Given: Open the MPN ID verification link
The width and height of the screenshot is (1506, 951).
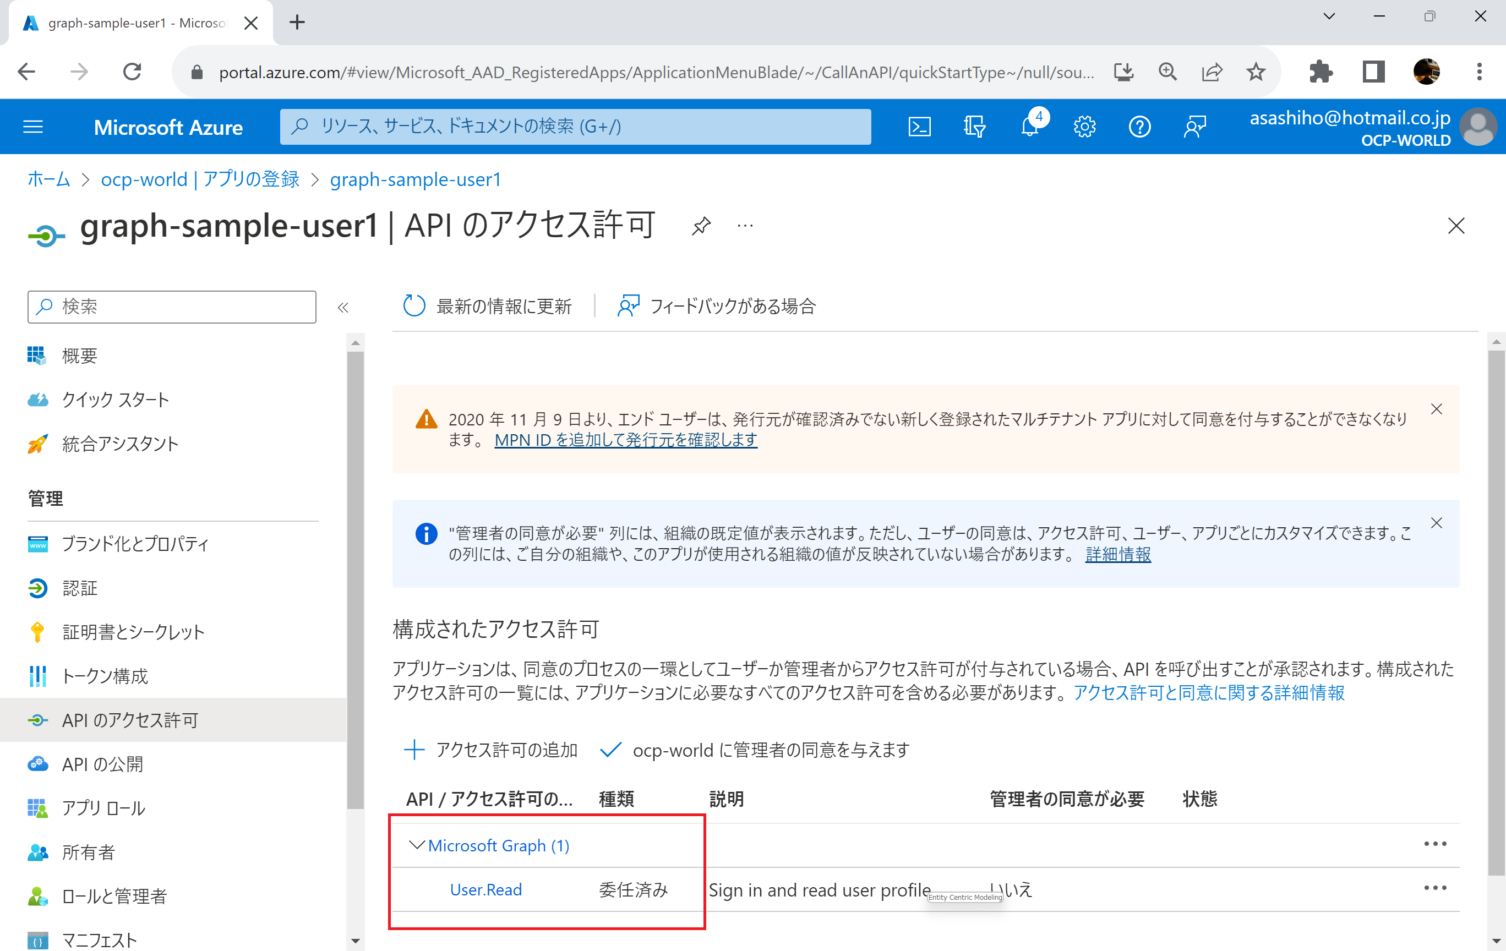Looking at the screenshot, I should point(625,440).
